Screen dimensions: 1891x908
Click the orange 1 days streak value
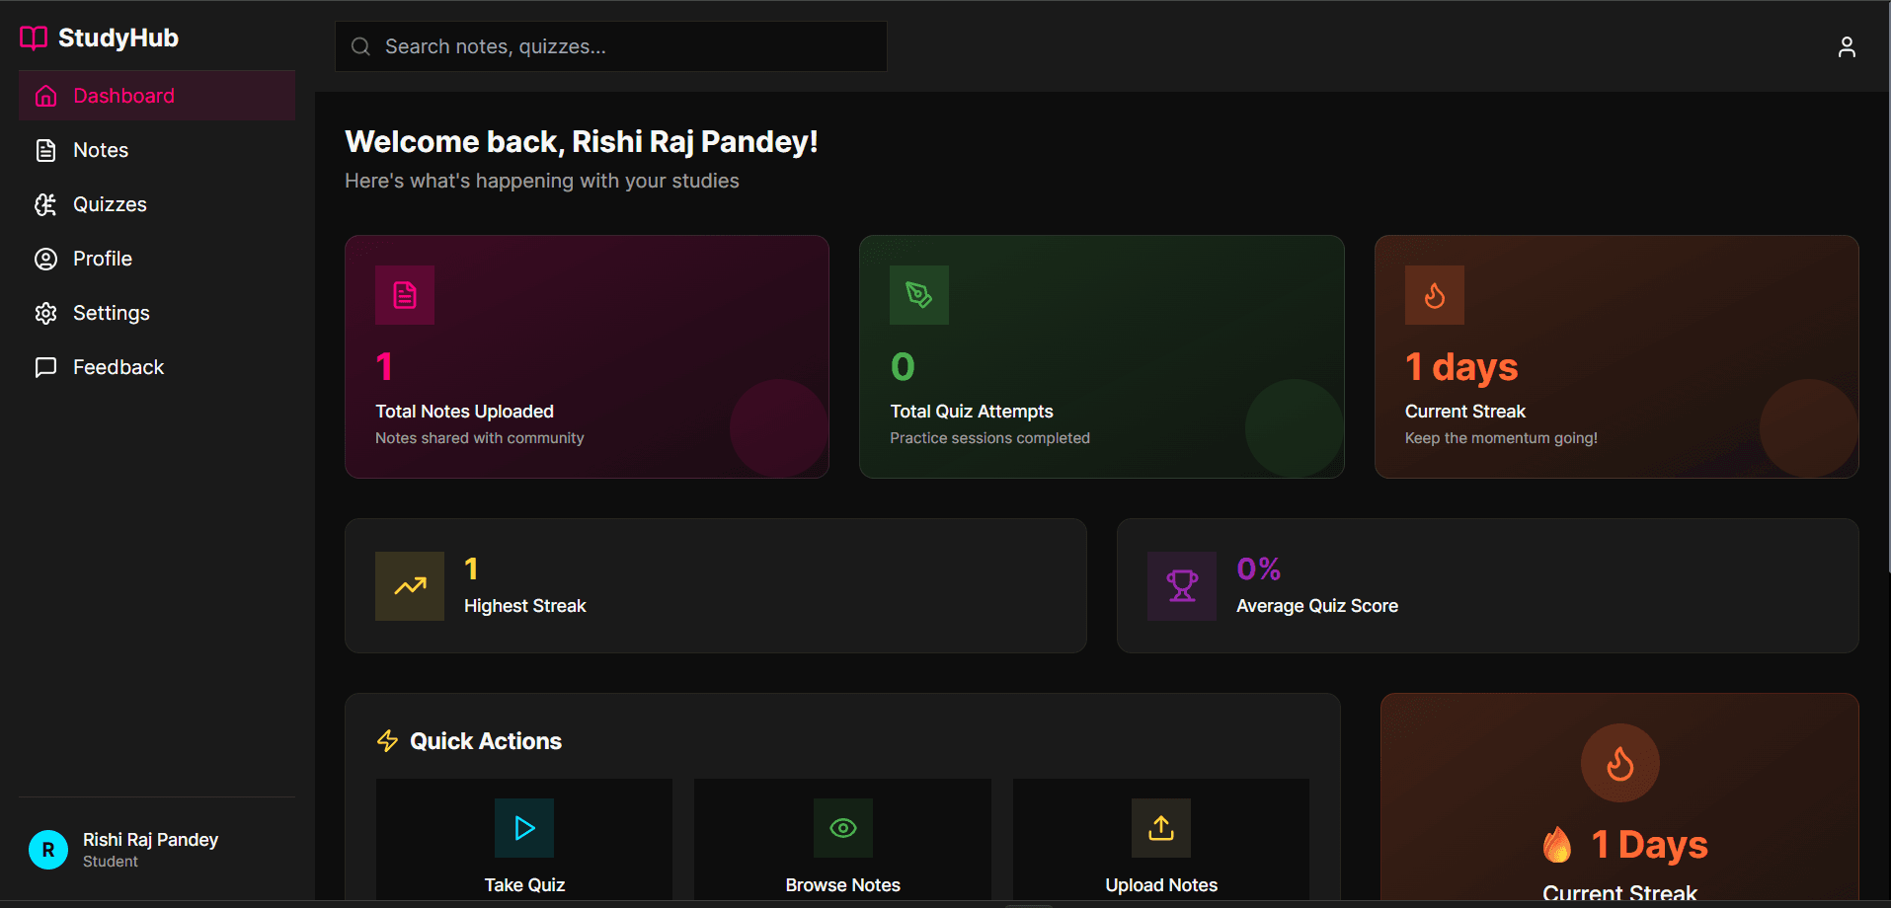point(1461,367)
